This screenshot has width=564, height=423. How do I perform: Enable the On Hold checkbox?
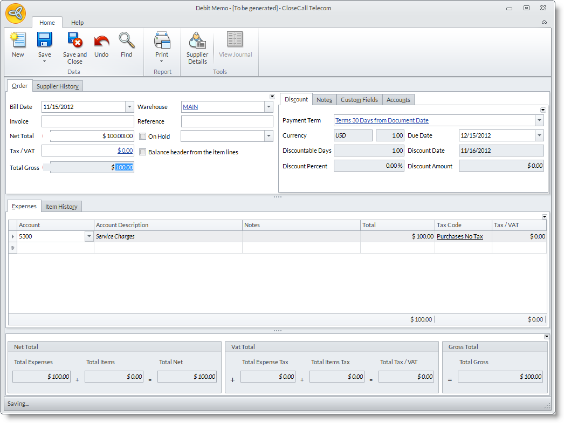tap(143, 137)
